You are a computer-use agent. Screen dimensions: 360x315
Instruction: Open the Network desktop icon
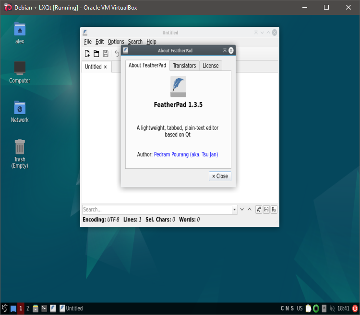(20, 112)
